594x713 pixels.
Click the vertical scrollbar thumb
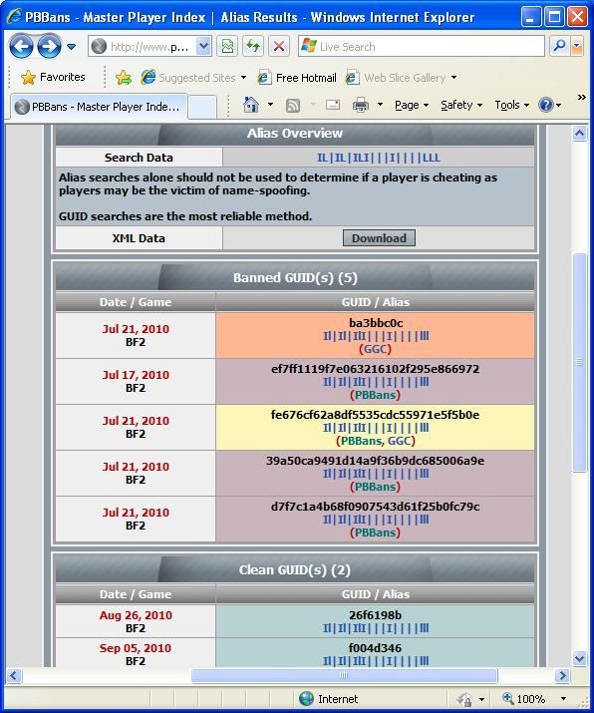[x=579, y=362]
